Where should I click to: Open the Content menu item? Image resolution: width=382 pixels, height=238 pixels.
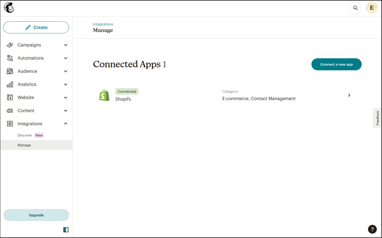(x=36, y=110)
